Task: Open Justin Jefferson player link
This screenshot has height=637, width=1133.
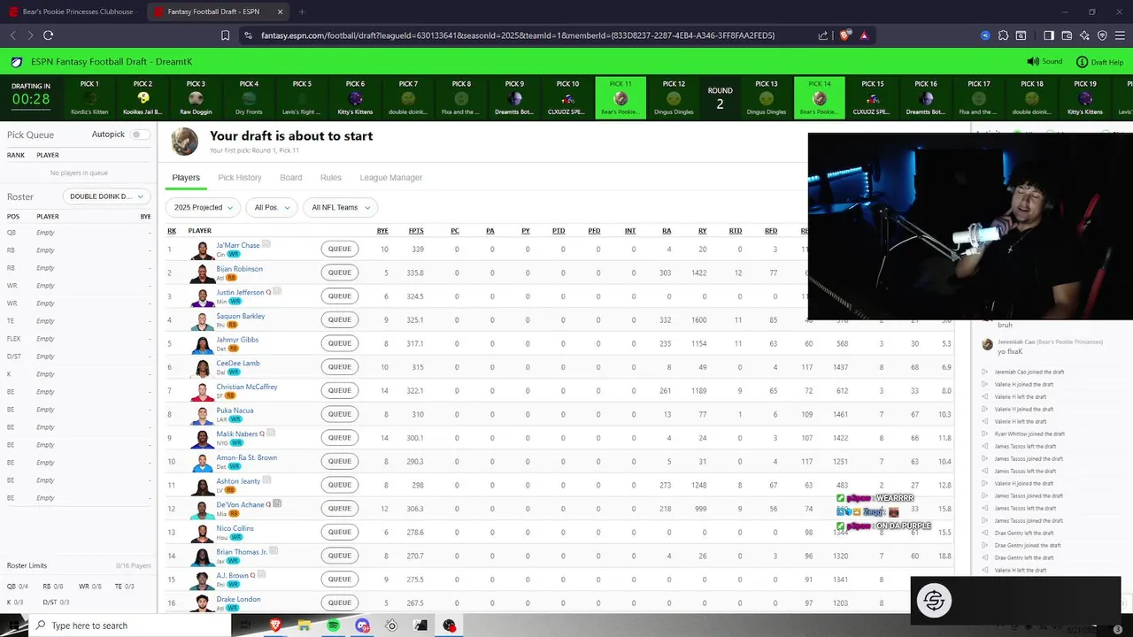Action: [240, 292]
